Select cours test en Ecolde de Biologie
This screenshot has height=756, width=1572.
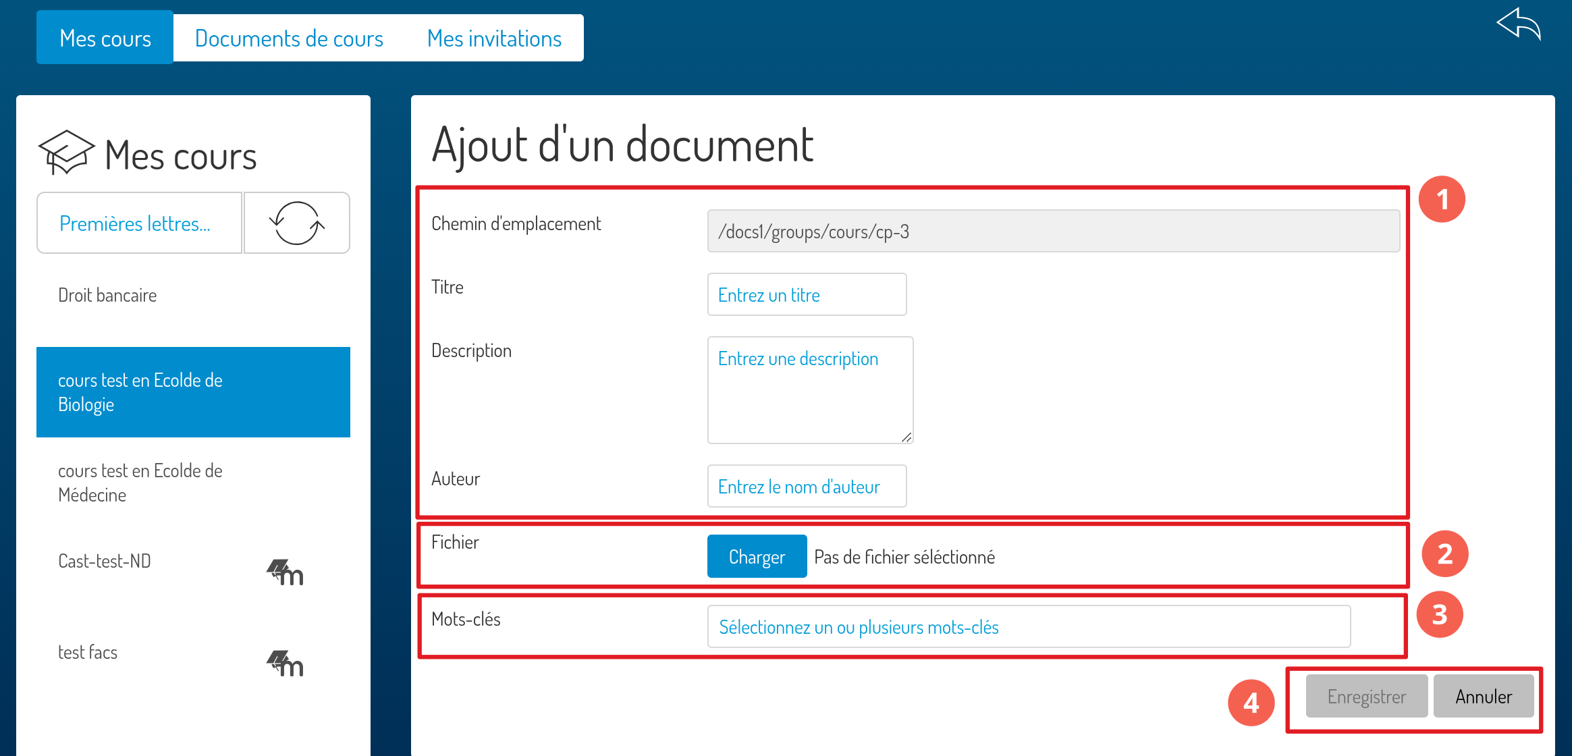coord(193,392)
